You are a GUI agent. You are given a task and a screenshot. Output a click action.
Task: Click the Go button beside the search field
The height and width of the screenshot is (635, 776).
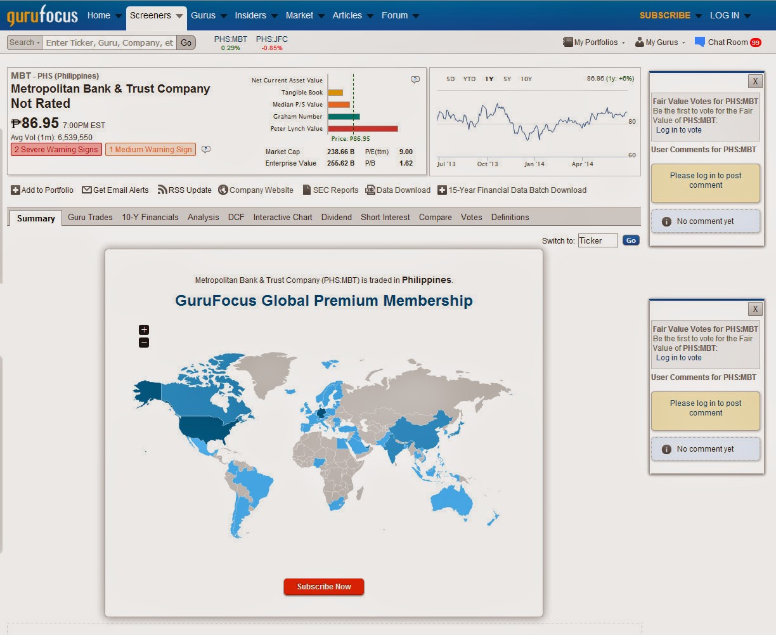(x=186, y=43)
